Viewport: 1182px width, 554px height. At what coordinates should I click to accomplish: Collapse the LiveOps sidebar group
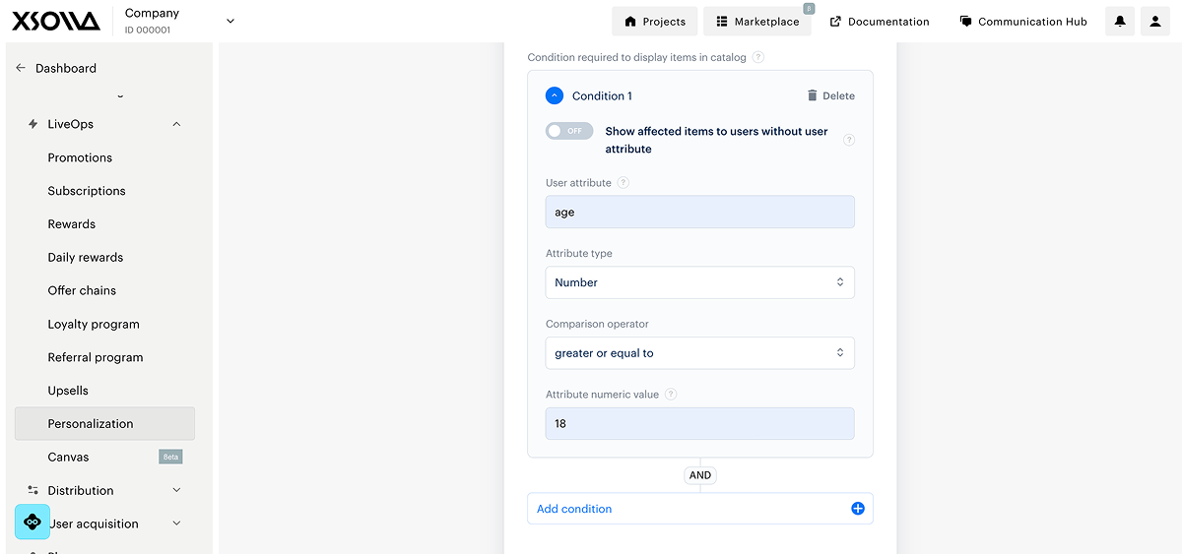(176, 124)
